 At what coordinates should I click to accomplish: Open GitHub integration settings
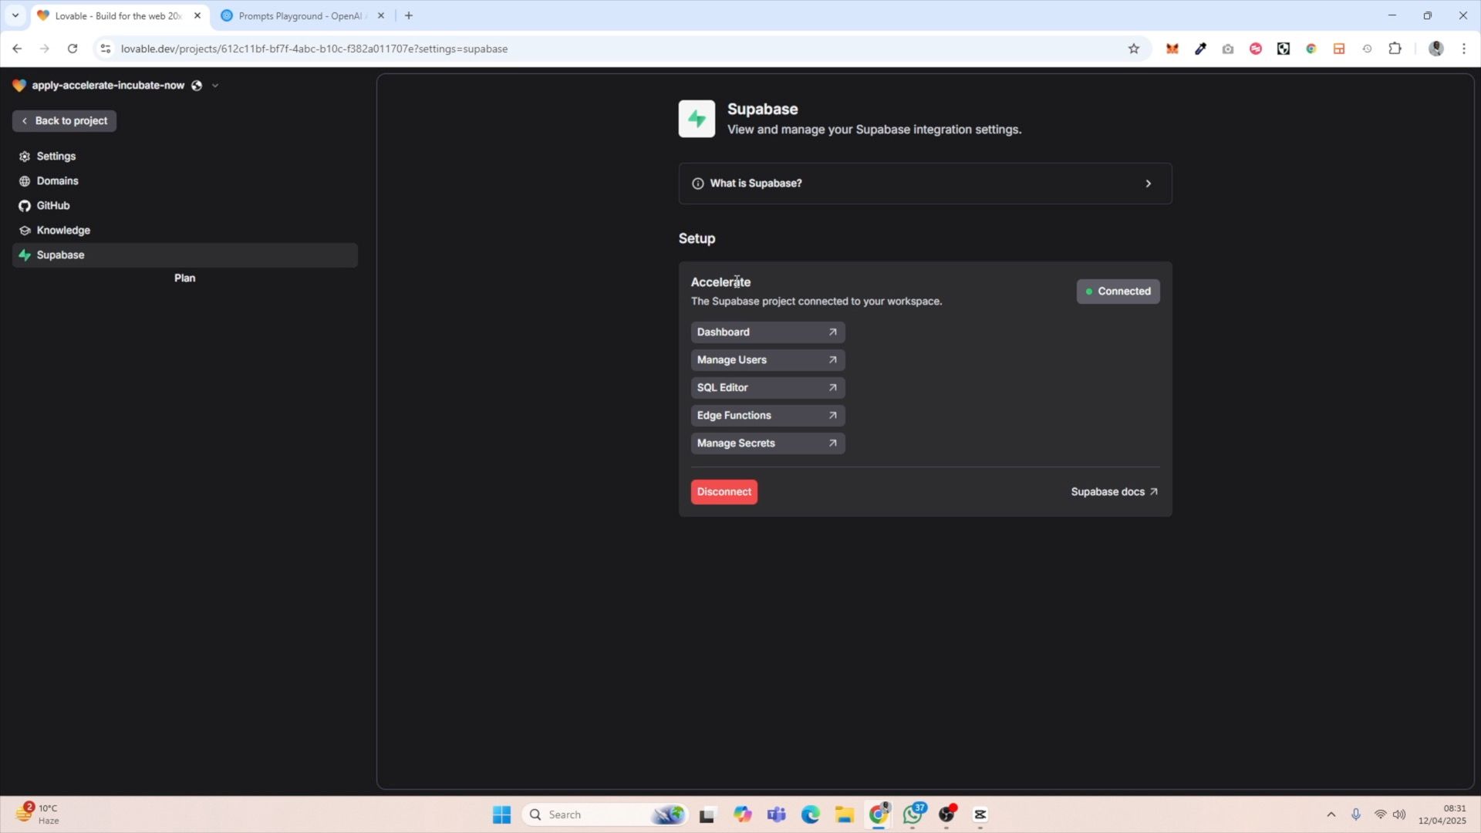(185, 206)
